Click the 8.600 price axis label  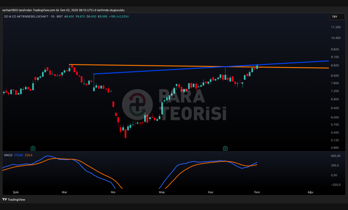(x=335, y=65)
